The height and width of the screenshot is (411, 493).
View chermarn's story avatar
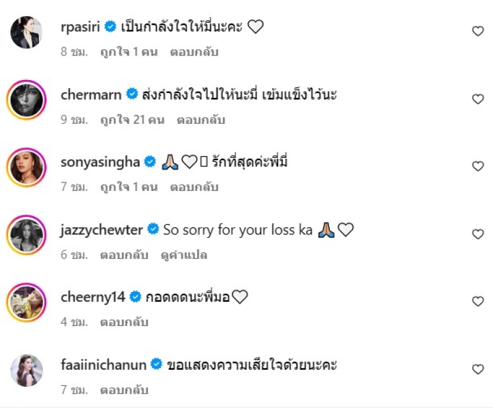(x=26, y=100)
